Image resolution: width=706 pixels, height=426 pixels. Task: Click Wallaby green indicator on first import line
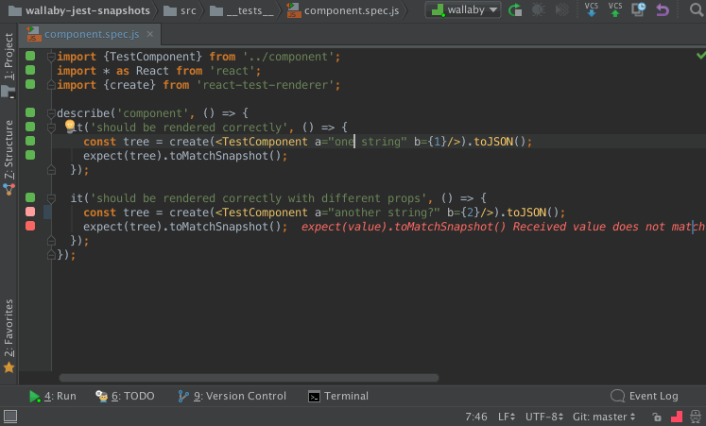[30, 56]
